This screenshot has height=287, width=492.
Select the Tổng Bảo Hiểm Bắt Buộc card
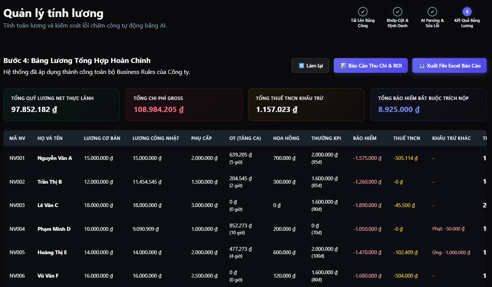point(429,104)
